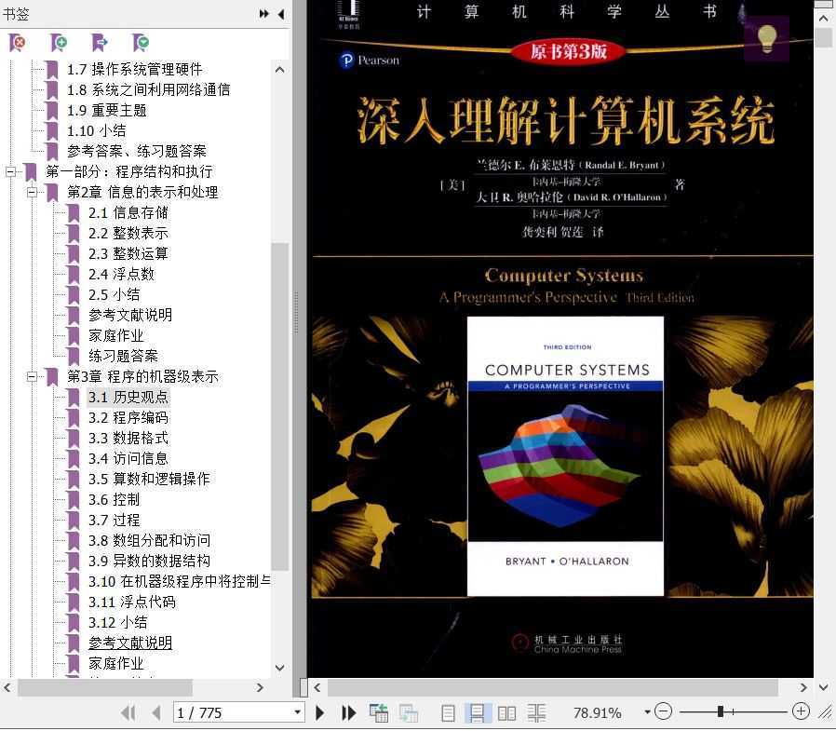Select the 3.1 历史观点 bookmark
This screenshot has width=836, height=731.
(x=128, y=398)
